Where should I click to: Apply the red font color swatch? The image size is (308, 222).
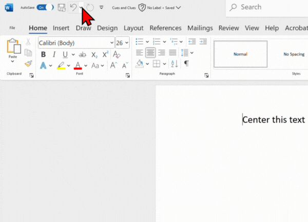coord(78,66)
